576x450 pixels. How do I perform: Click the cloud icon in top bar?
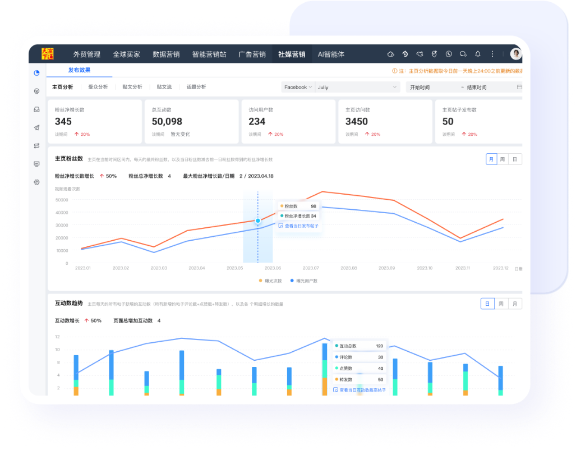pos(390,54)
